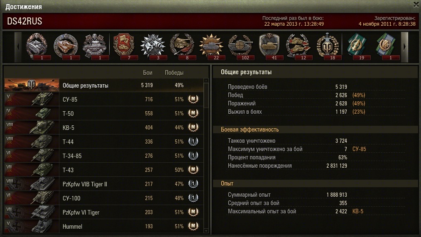Show next medals with right arrow
This screenshot has width=421, height=237.
tap(404, 47)
